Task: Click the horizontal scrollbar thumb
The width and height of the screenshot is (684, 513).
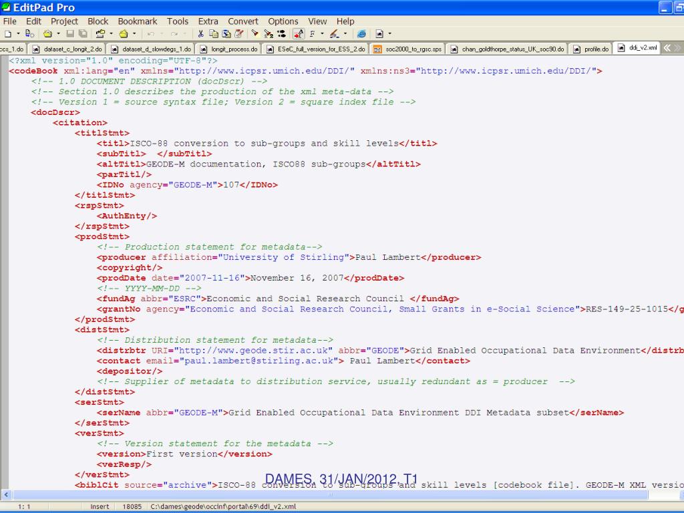Action: [x=330, y=495]
